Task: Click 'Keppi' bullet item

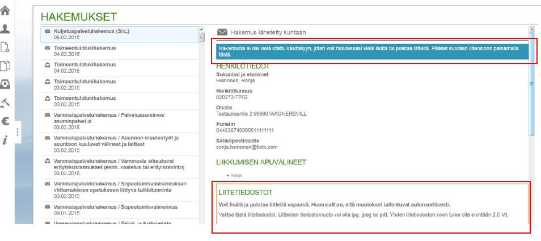Action: [236, 175]
